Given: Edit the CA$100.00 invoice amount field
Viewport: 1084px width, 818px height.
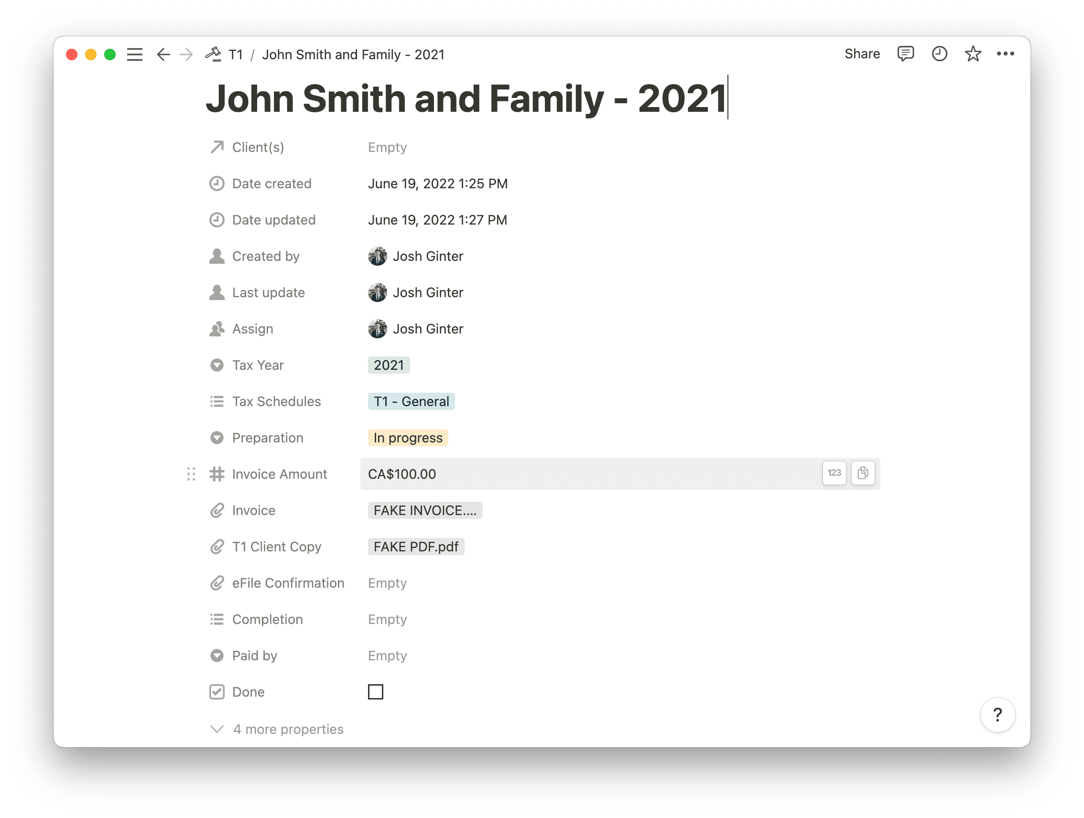Looking at the screenshot, I should tap(620, 474).
